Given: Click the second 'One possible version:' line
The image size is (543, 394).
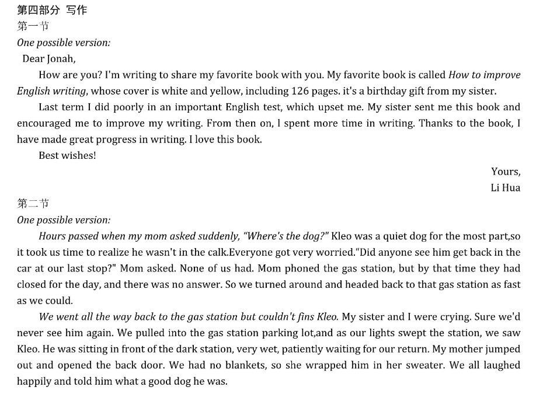Looking at the screenshot, I should [64, 220].
